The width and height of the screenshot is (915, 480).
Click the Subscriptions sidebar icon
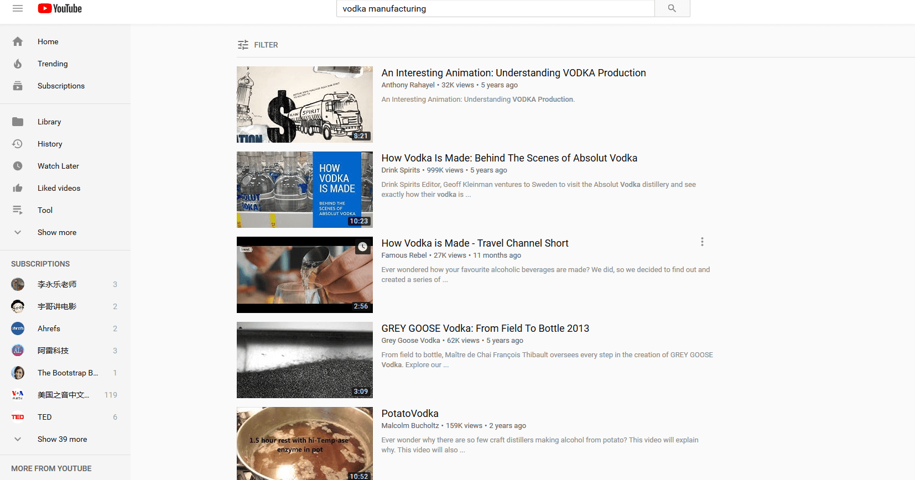click(18, 86)
